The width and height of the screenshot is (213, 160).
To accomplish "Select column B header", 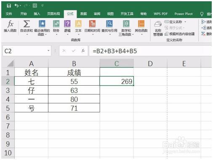I will (x=74, y=63).
